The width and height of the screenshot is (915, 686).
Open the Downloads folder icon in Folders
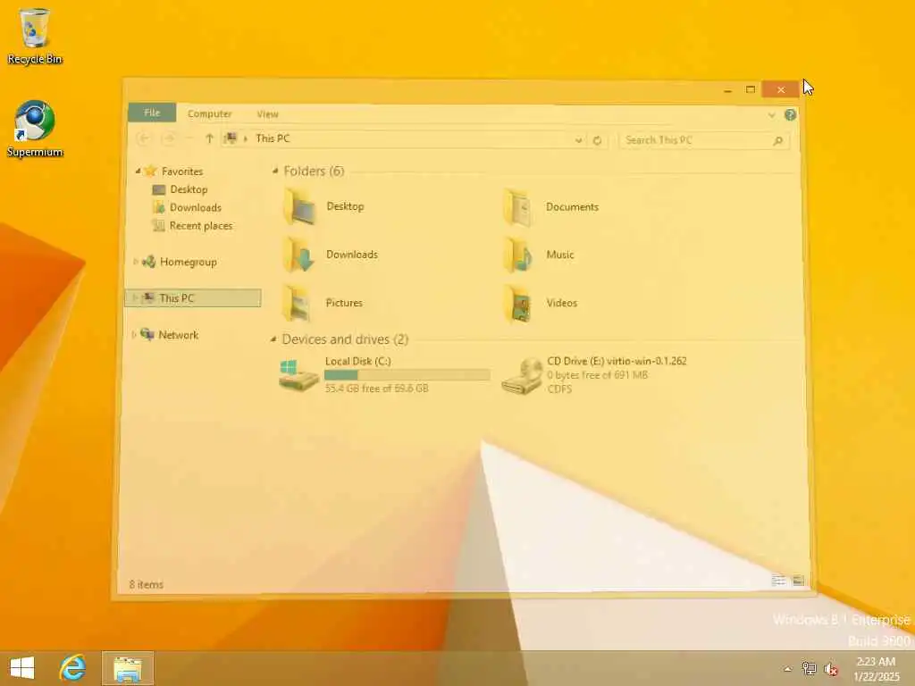(299, 255)
